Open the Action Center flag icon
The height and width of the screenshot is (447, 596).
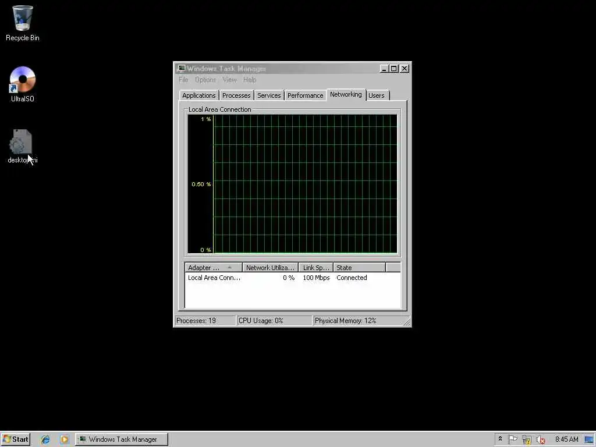tap(512, 439)
